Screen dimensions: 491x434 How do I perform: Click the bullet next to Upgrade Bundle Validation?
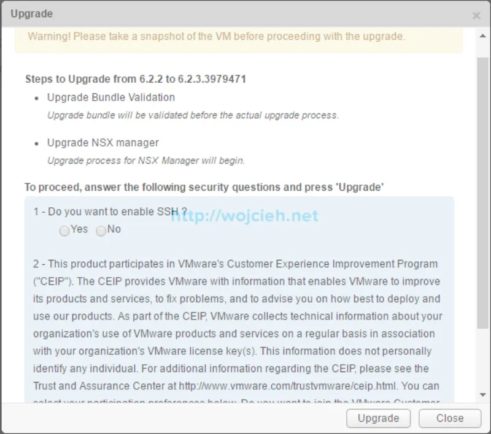tap(38, 97)
